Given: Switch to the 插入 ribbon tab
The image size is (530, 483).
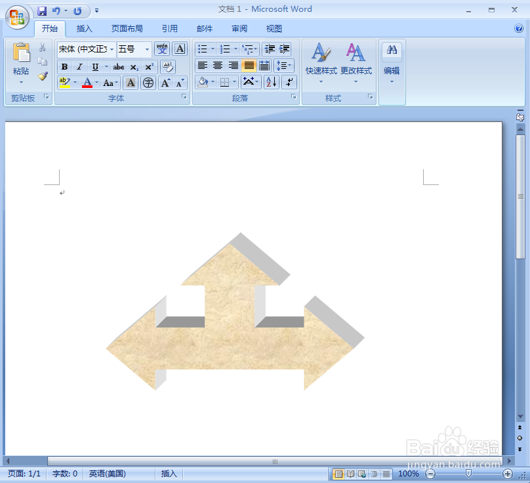Looking at the screenshot, I should (x=84, y=29).
